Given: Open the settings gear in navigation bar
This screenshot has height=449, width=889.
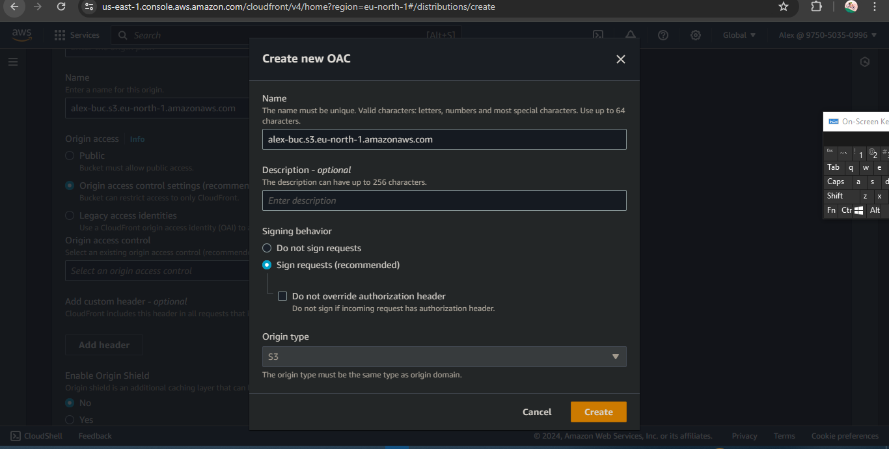Looking at the screenshot, I should [x=696, y=35].
